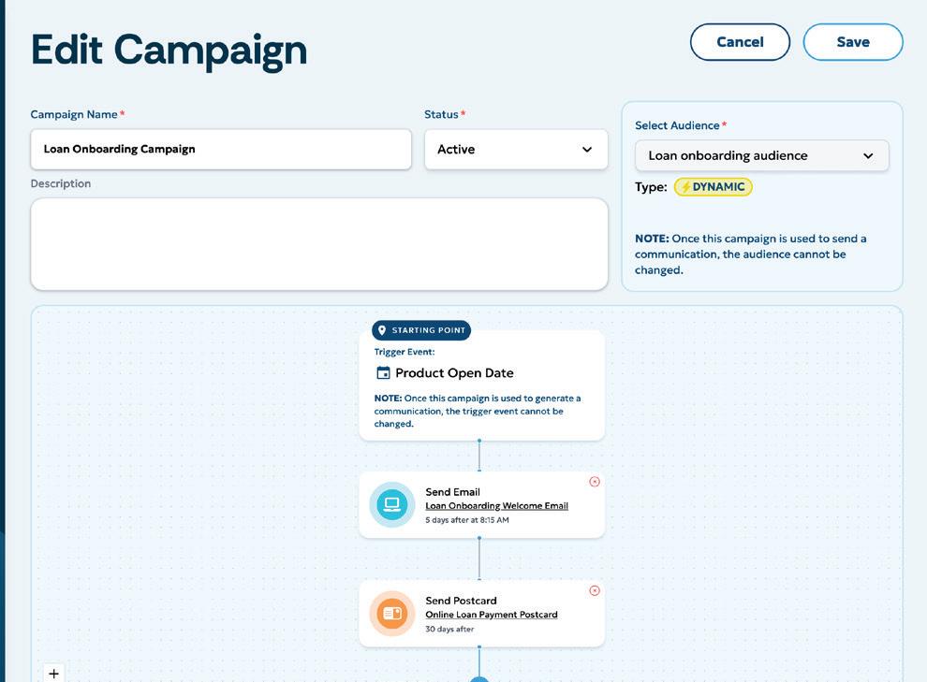Open Loan Onboarding Welcome Email link

(496, 506)
